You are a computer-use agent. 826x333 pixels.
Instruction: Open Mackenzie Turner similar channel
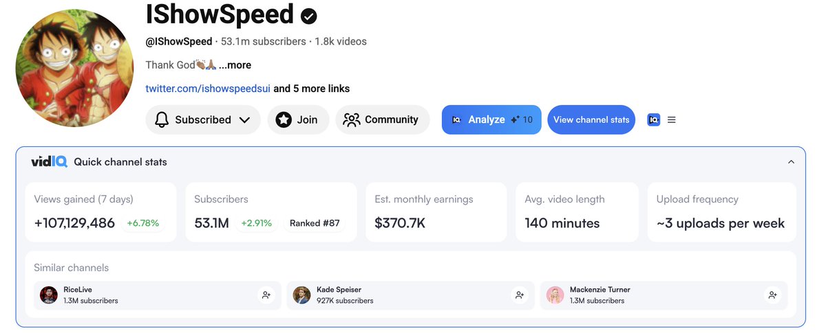pyautogui.click(x=664, y=295)
